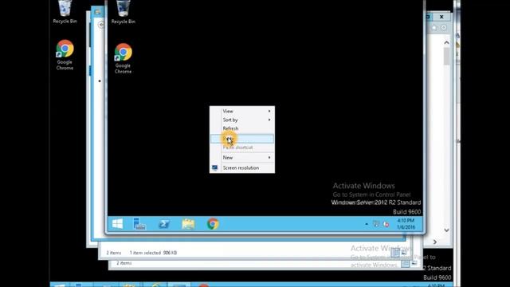Open Google Chrome shortcut on the remote desktop

[123, 58]
